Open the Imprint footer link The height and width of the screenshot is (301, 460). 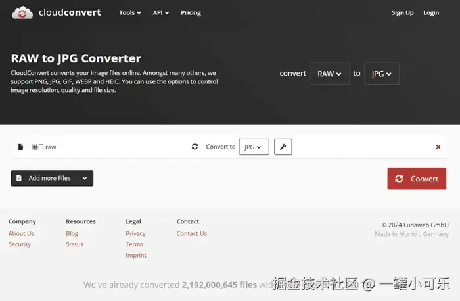tap(136, 255)
